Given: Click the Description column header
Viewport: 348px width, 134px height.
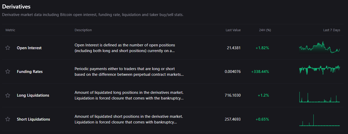Looking at the screenshot, I should click(83, 30).
